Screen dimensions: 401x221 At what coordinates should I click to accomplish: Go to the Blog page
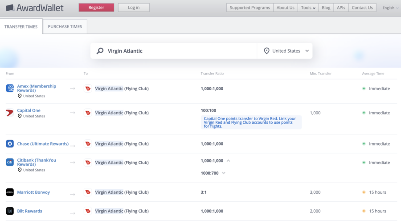coord(326,8)
